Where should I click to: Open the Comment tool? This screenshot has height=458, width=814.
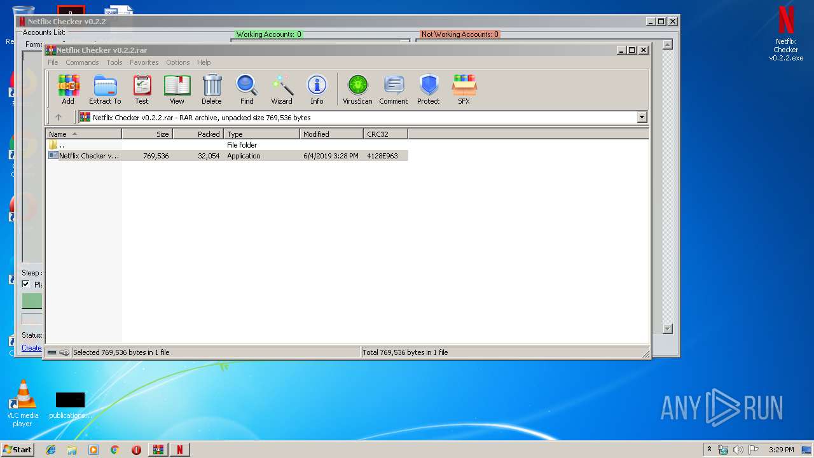coord(394,89)
